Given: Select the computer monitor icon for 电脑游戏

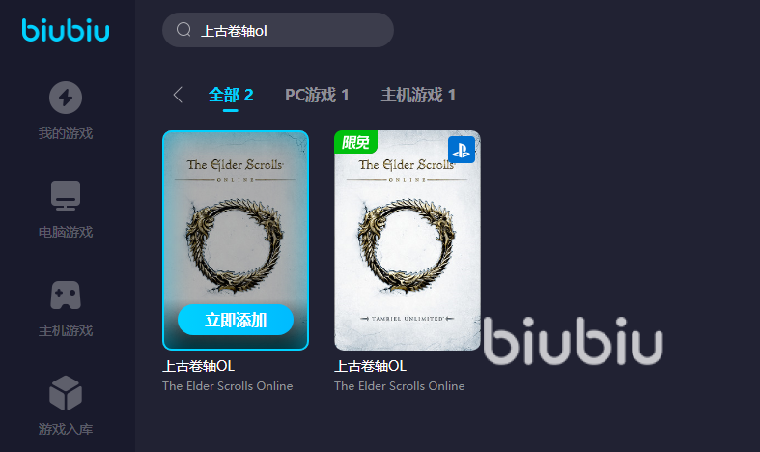Looking at the screenshot, I should pos(66,195).
